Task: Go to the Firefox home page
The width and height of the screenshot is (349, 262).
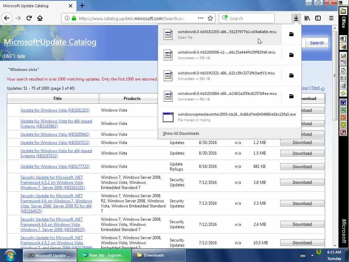Action: click(x=40, y=18)
